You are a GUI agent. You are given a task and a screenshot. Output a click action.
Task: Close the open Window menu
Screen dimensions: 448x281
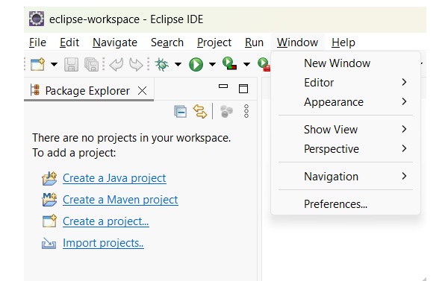297,42
